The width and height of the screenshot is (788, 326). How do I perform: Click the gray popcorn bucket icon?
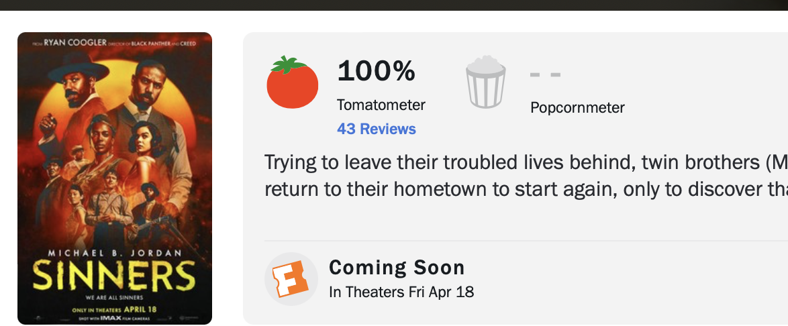pos(485,83)
